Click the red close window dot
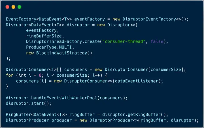 point(7,7)
